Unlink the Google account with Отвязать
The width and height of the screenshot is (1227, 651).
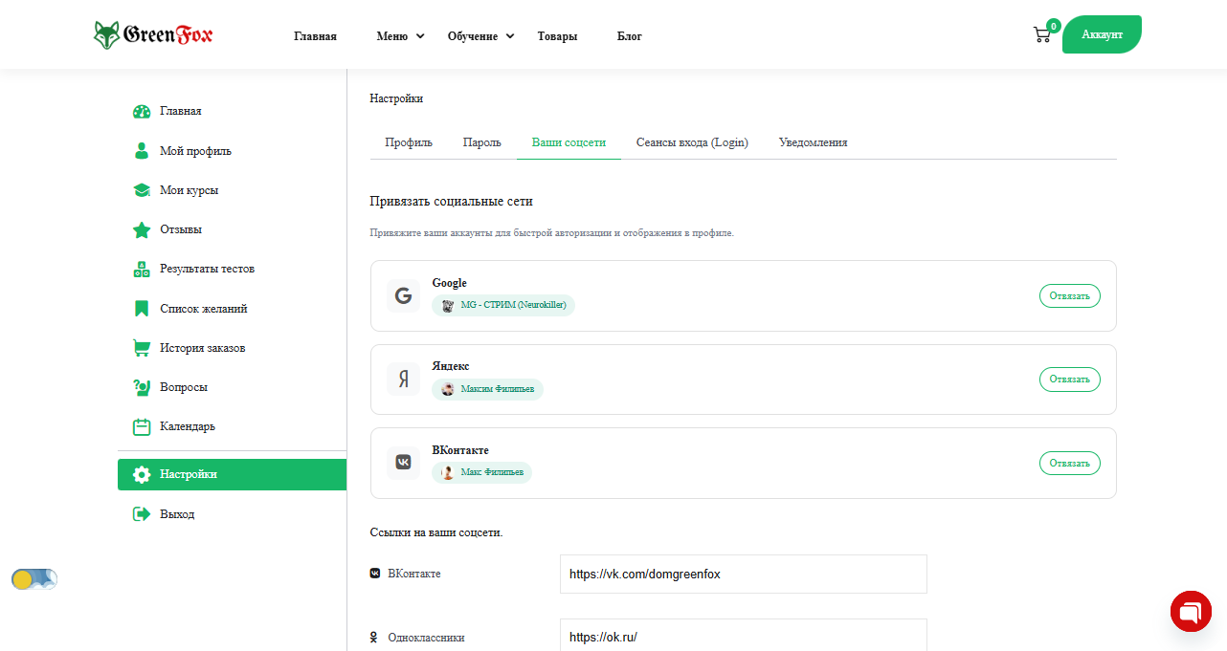tap(1069, 296)
